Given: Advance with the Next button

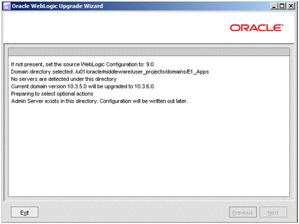Looking at the screenshot, I should (273, 213).
